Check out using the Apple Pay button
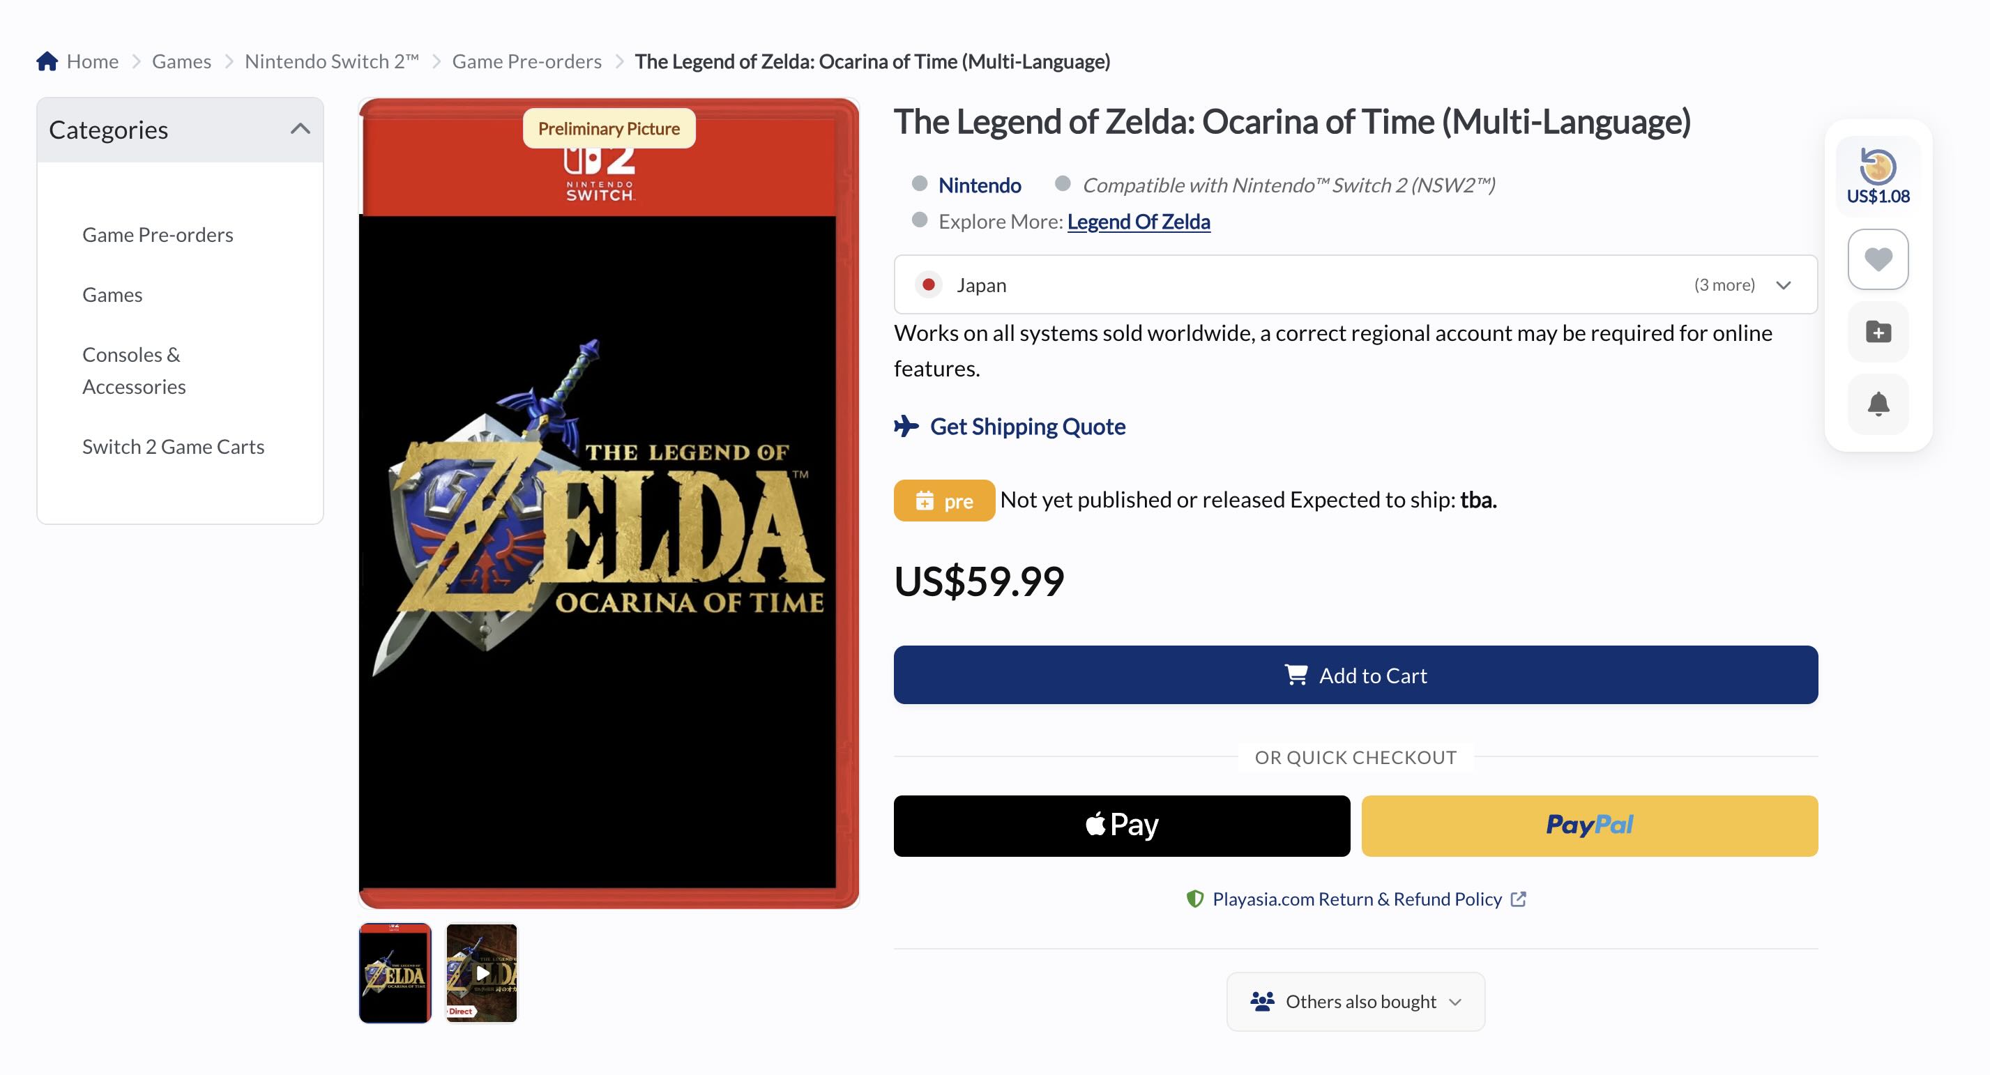 coord(1122,825)
